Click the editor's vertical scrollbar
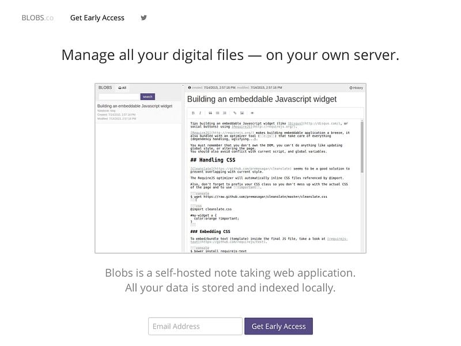The image size is (461, 346). (362, 147)
